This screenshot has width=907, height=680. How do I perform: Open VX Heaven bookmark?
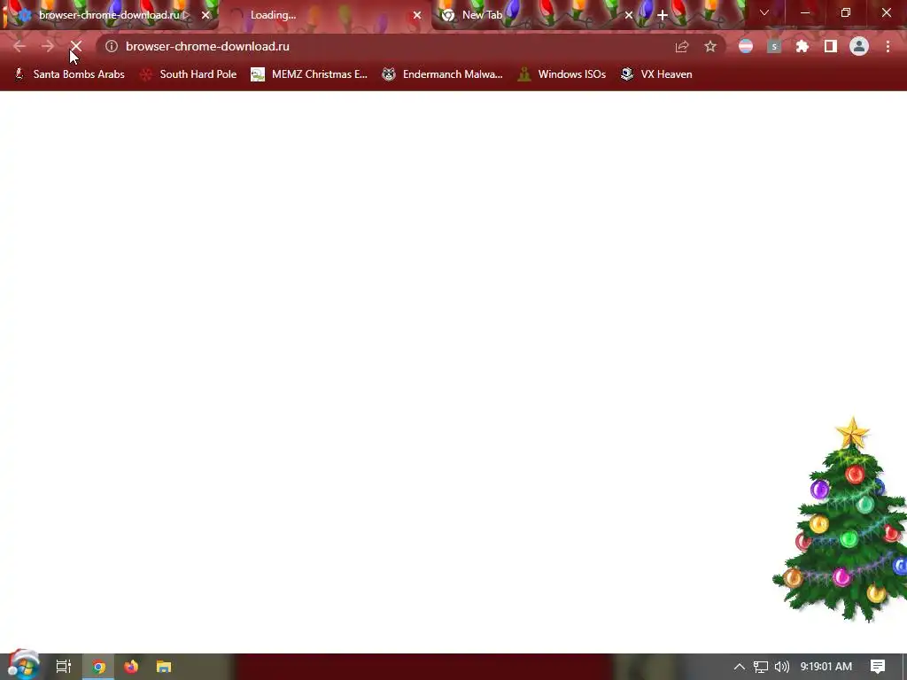tap(656, 74)
